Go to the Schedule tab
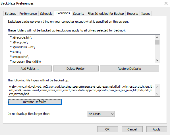The width and height of the screenshot is (170, 135). [46, 14]
